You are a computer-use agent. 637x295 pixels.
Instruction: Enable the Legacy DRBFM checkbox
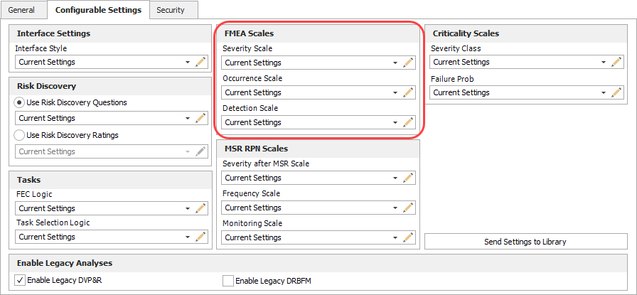(228, 281)
